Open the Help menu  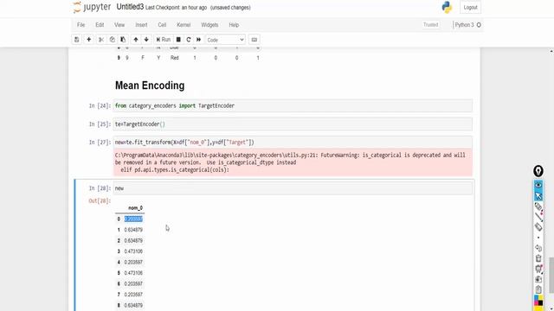click(x=234, y=25)
